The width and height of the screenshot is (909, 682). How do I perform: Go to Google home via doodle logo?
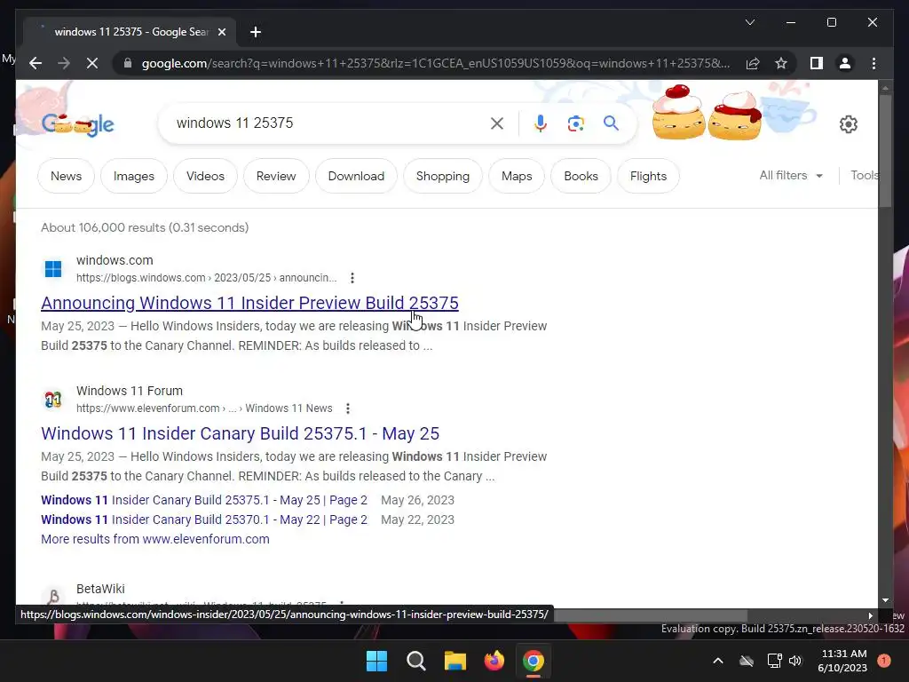(x=78, y=124)
